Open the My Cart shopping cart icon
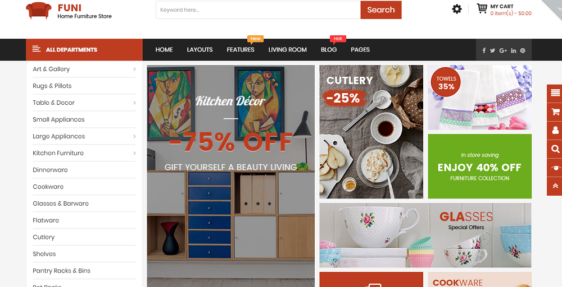 pos(482,8)
